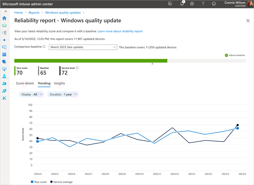The width and height of the screenshot is (254, 185).
Task: Click the green reliability score bar
Action: (91, 61)
